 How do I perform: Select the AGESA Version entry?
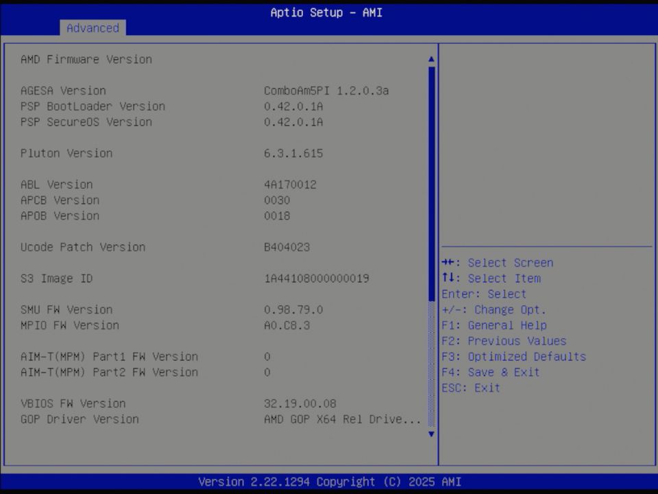62,90
